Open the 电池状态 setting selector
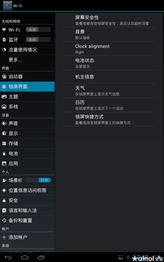Image resolution: width=164 pixels, height=262 pixels. tap(109, 63)
